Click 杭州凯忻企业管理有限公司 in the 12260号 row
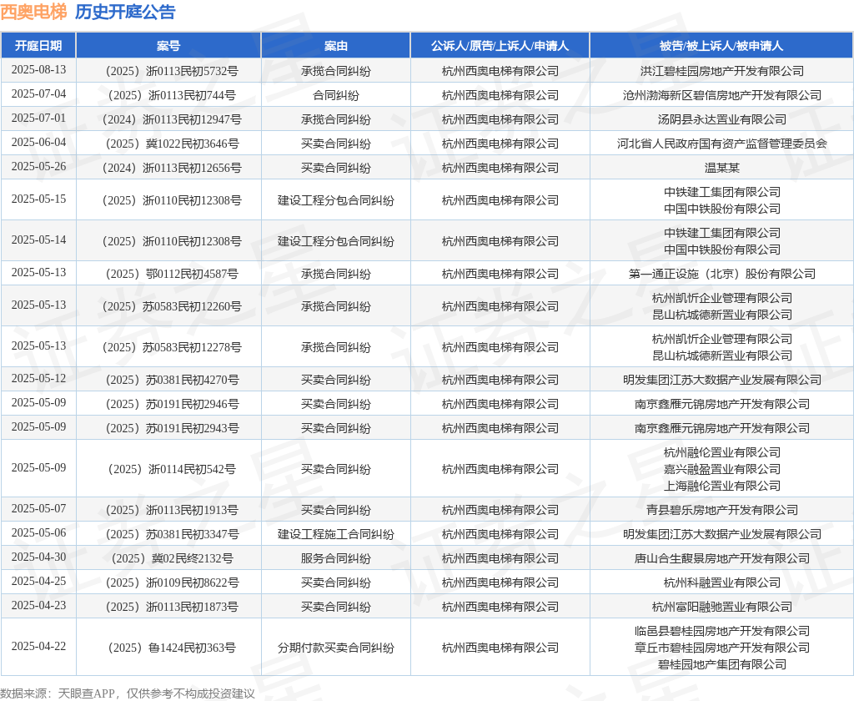This screenshot has height=701, width=854. coord(721,298)
